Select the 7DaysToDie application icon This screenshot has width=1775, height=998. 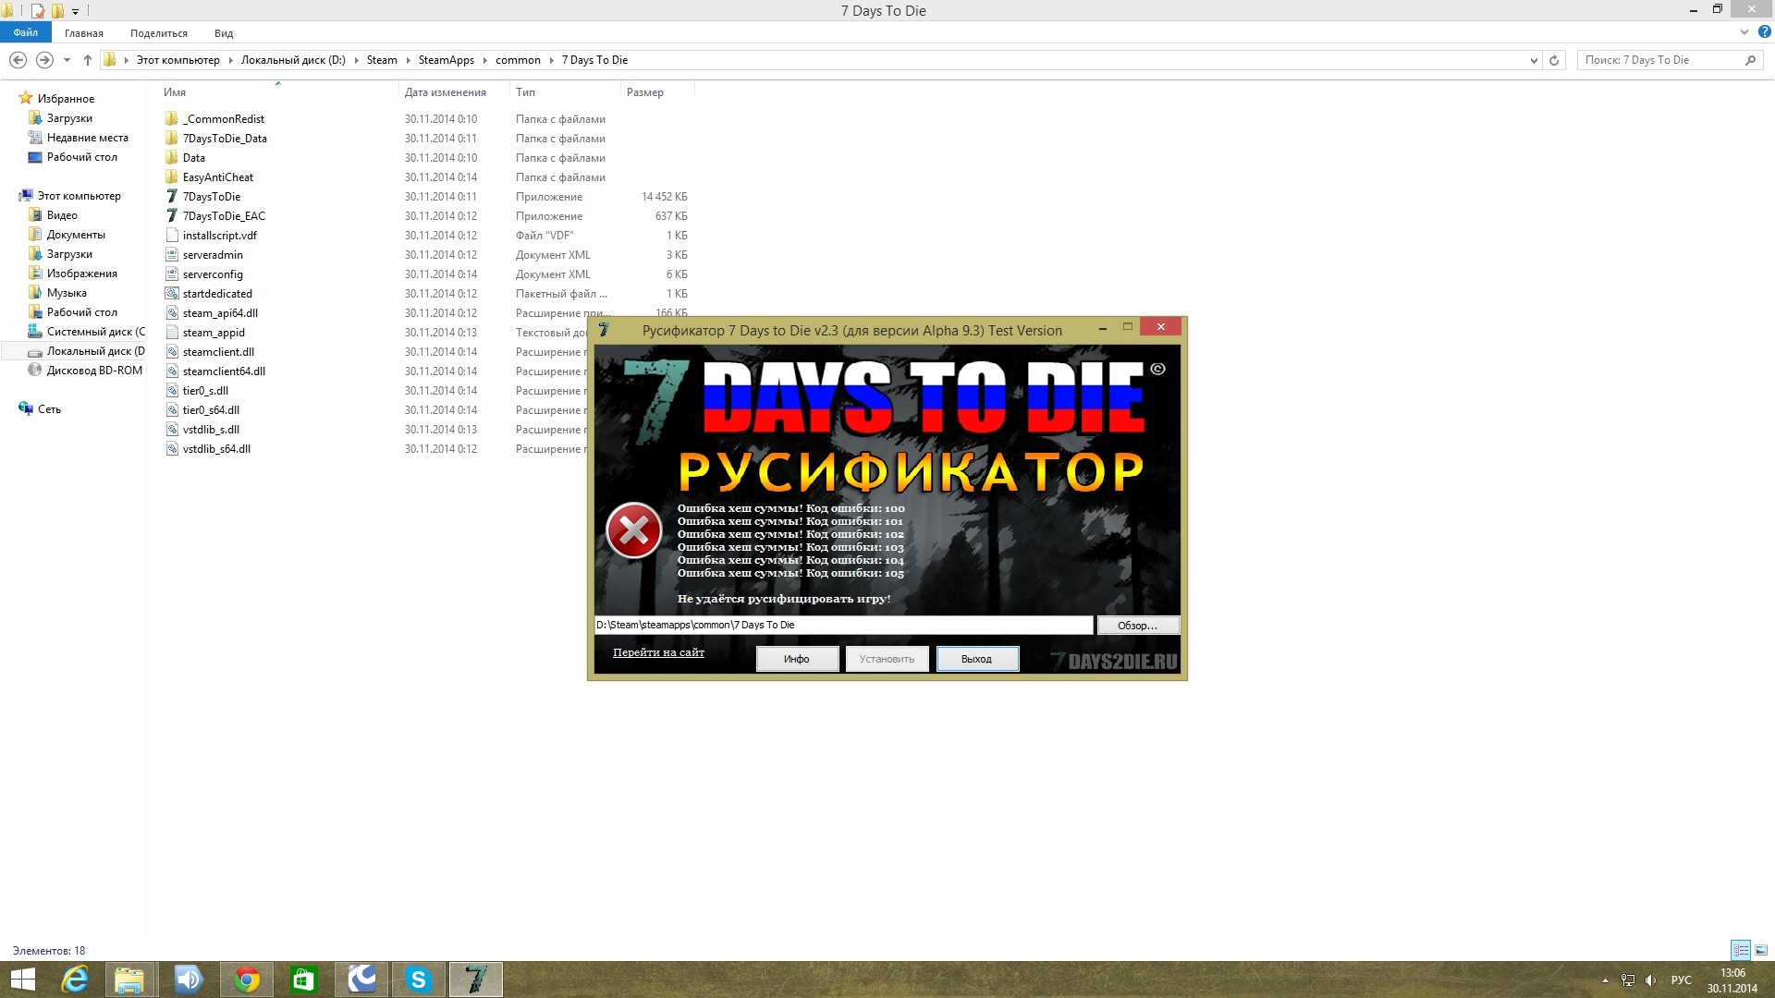[x=171, y=197]
